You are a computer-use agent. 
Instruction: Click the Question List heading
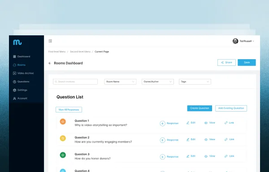pos(70,97)
